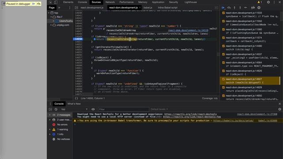Resume script execution in debugger toolbar
Image resolution: width=283 pixels, height=159 pixels.
(x=223, y=8)
